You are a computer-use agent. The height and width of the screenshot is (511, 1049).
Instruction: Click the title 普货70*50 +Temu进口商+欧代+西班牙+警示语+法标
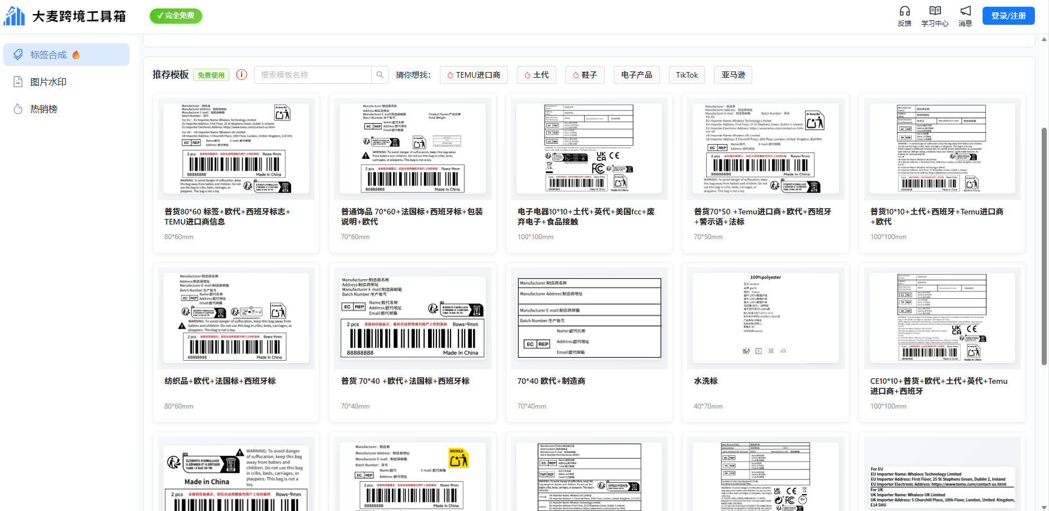762,217
